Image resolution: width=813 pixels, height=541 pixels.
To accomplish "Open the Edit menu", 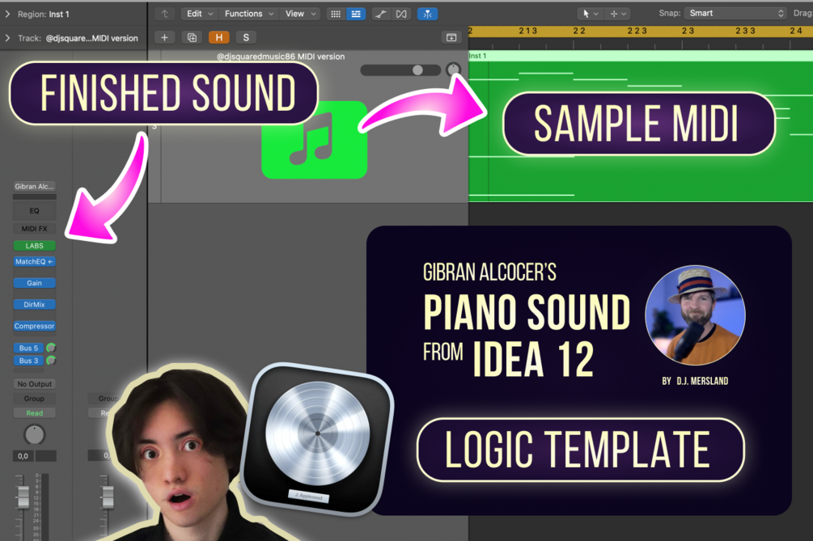I will 200,14.
